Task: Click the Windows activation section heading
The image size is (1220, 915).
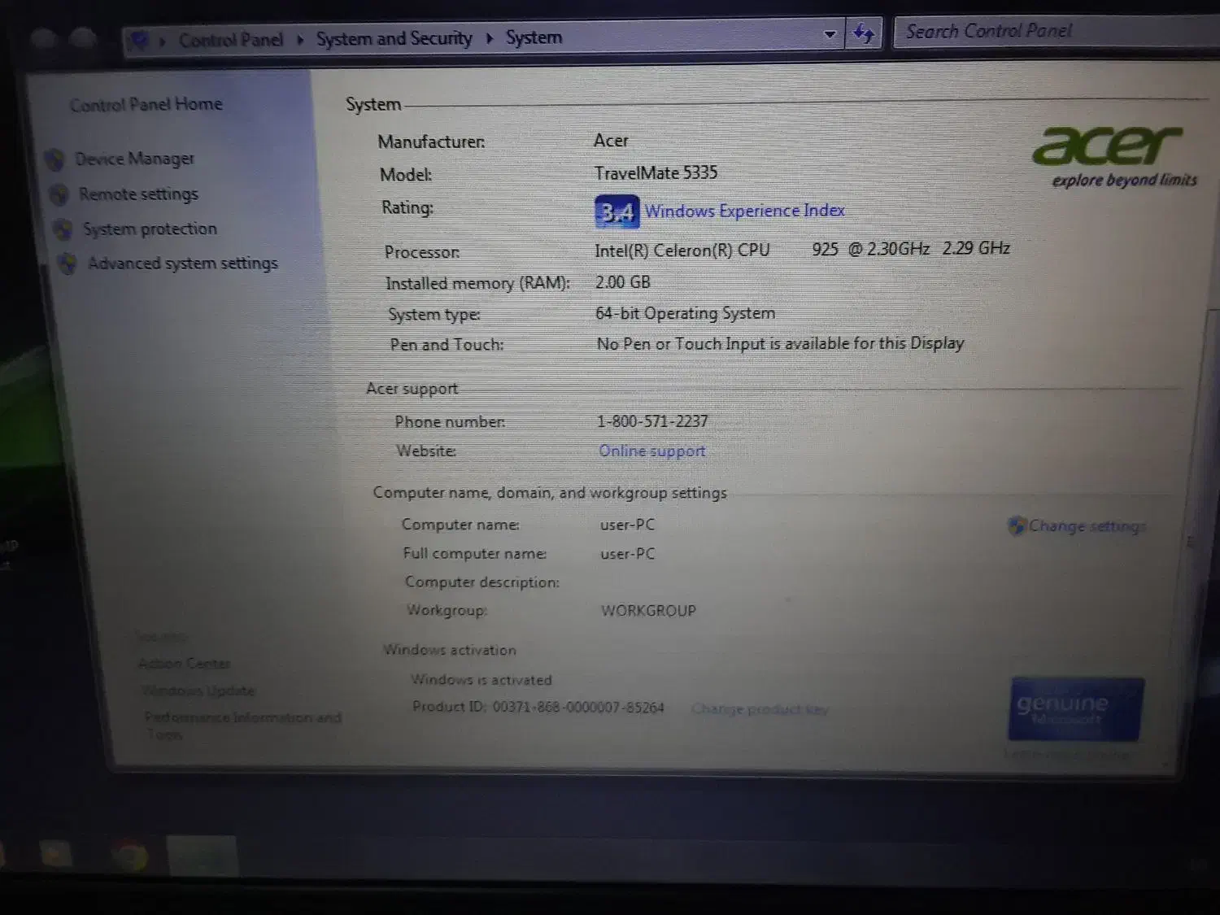Action: pyautogui.click(x=450, y=650)
